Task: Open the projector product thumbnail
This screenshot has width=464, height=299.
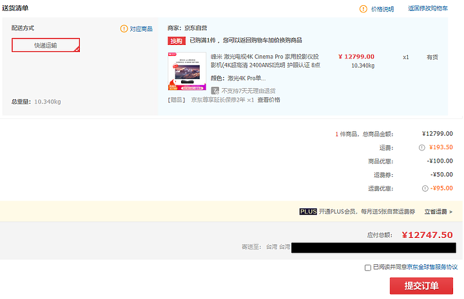Action: (x=187, y=71)
